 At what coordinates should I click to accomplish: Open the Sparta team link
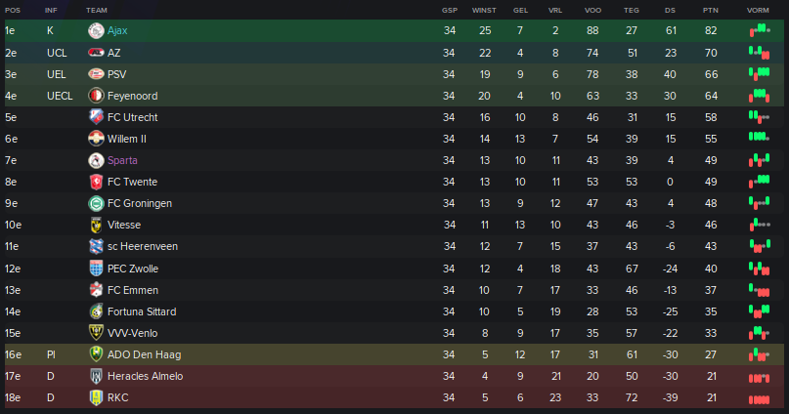122,160
